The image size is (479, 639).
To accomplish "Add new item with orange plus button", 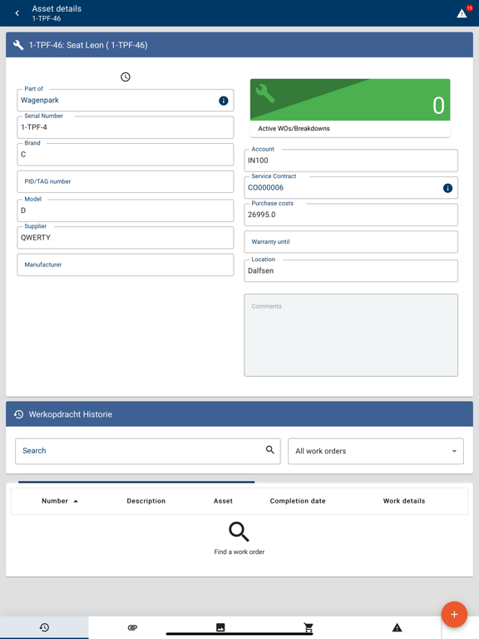I will (x=454, y=614).
